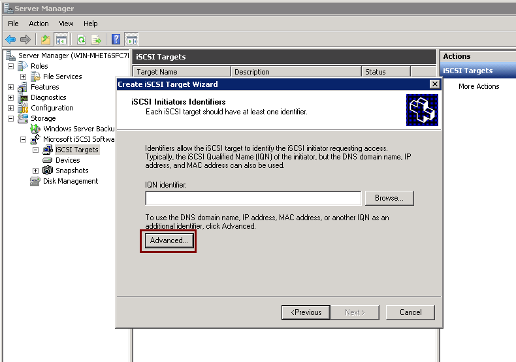Image resolution: width=516 pixels, height=362 pixels.
Task: Click the Previous button in wizard
Action: (x=306, y=312)
